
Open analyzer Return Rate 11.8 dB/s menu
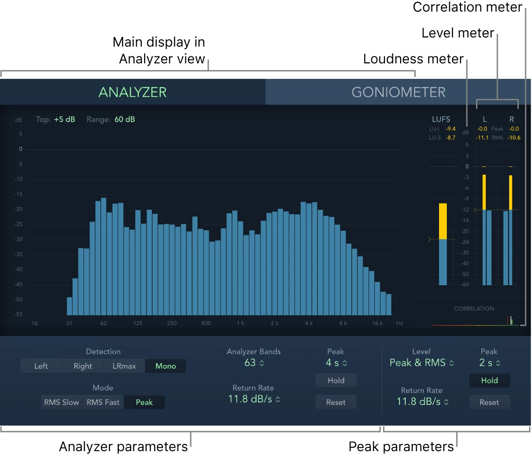(253, 399)
